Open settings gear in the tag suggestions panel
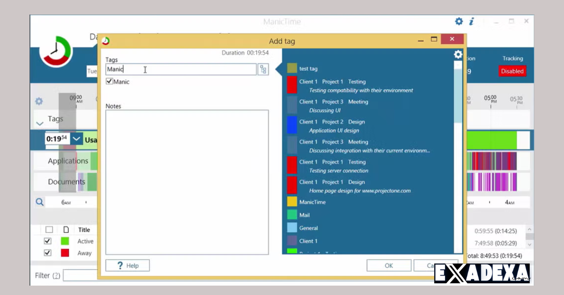 [x=458, y=54]
